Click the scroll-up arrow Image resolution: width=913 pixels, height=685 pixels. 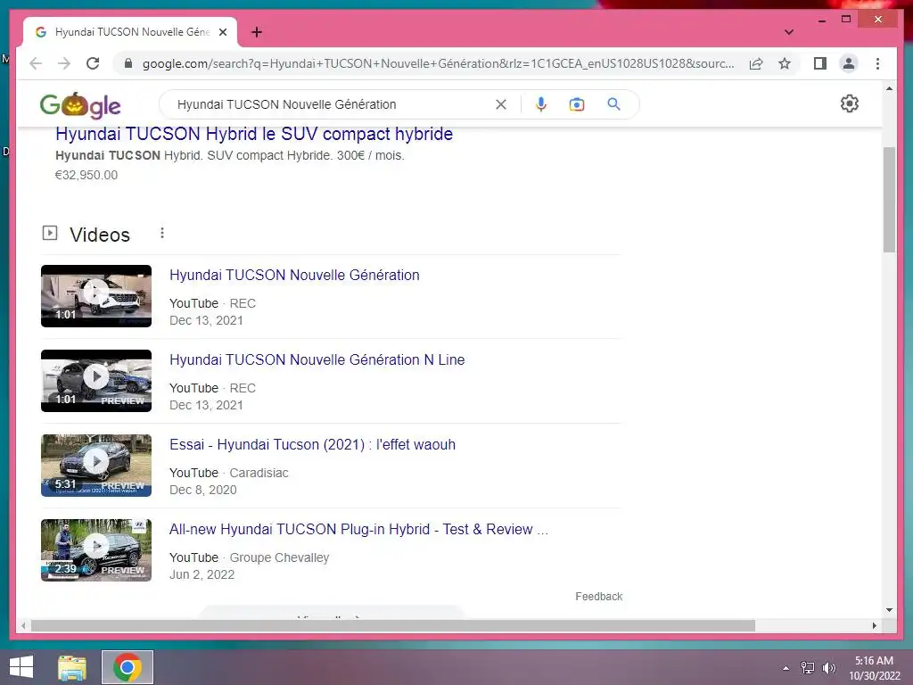pos(889,88)
